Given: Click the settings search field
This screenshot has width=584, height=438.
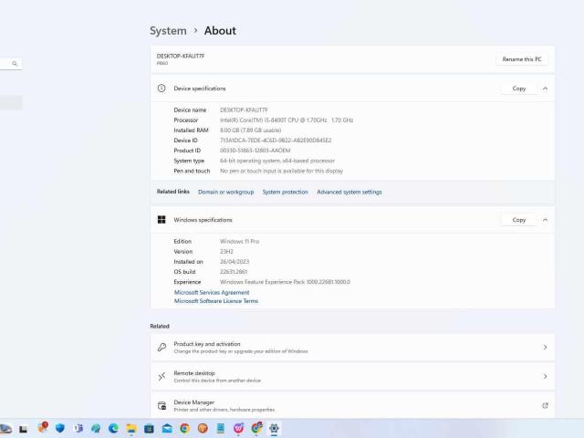Looking at the screenshot, I should coord(11,64).
